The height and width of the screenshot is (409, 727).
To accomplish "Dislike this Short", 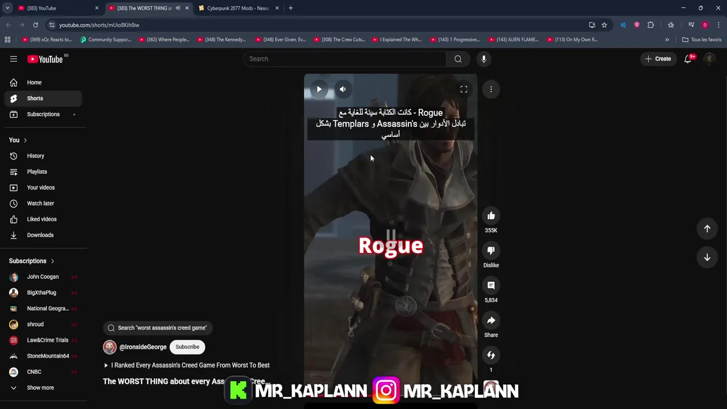I will point(491,251).
